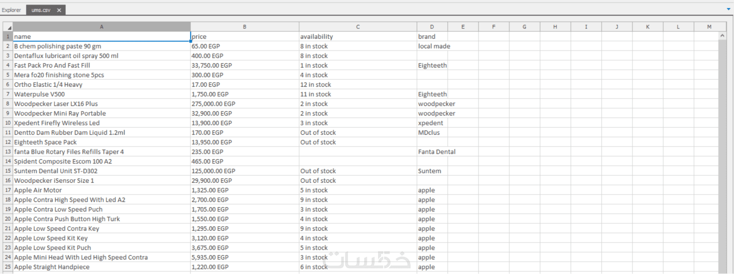Select cell 'Eighteeth Space Pack'
This screenshot has width=734, height=274.
101,142
